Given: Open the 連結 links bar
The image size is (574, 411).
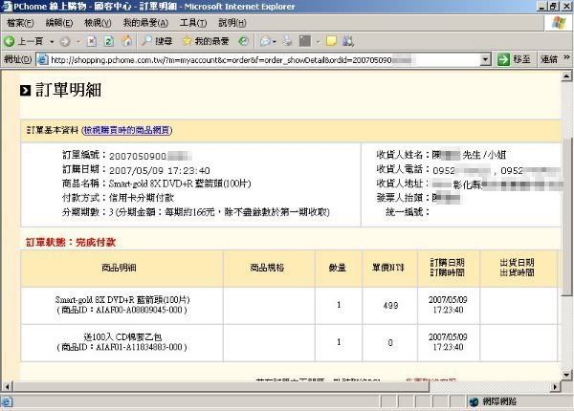Looking at the screenshot, I should 549,59.
